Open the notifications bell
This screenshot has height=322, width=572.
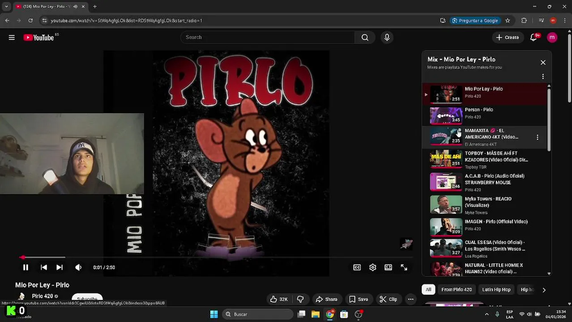(534, 38)
